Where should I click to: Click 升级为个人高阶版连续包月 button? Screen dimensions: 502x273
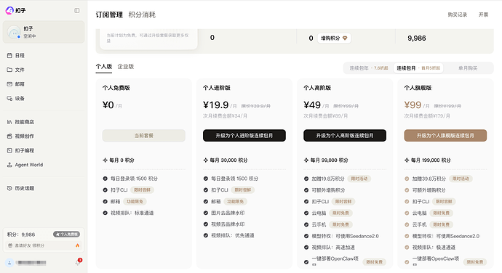click(345, 136)
